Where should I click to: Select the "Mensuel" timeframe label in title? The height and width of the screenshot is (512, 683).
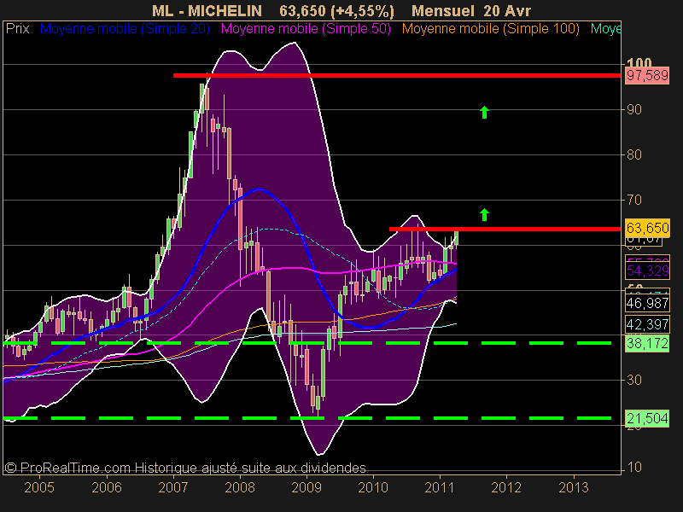click(443, 11)
